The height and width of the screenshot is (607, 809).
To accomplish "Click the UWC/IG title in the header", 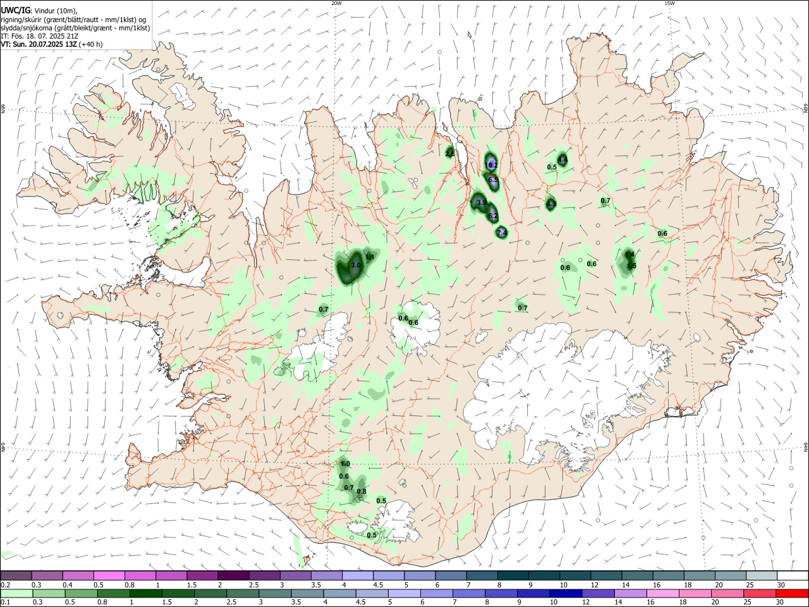I will [x=15, y=11].
